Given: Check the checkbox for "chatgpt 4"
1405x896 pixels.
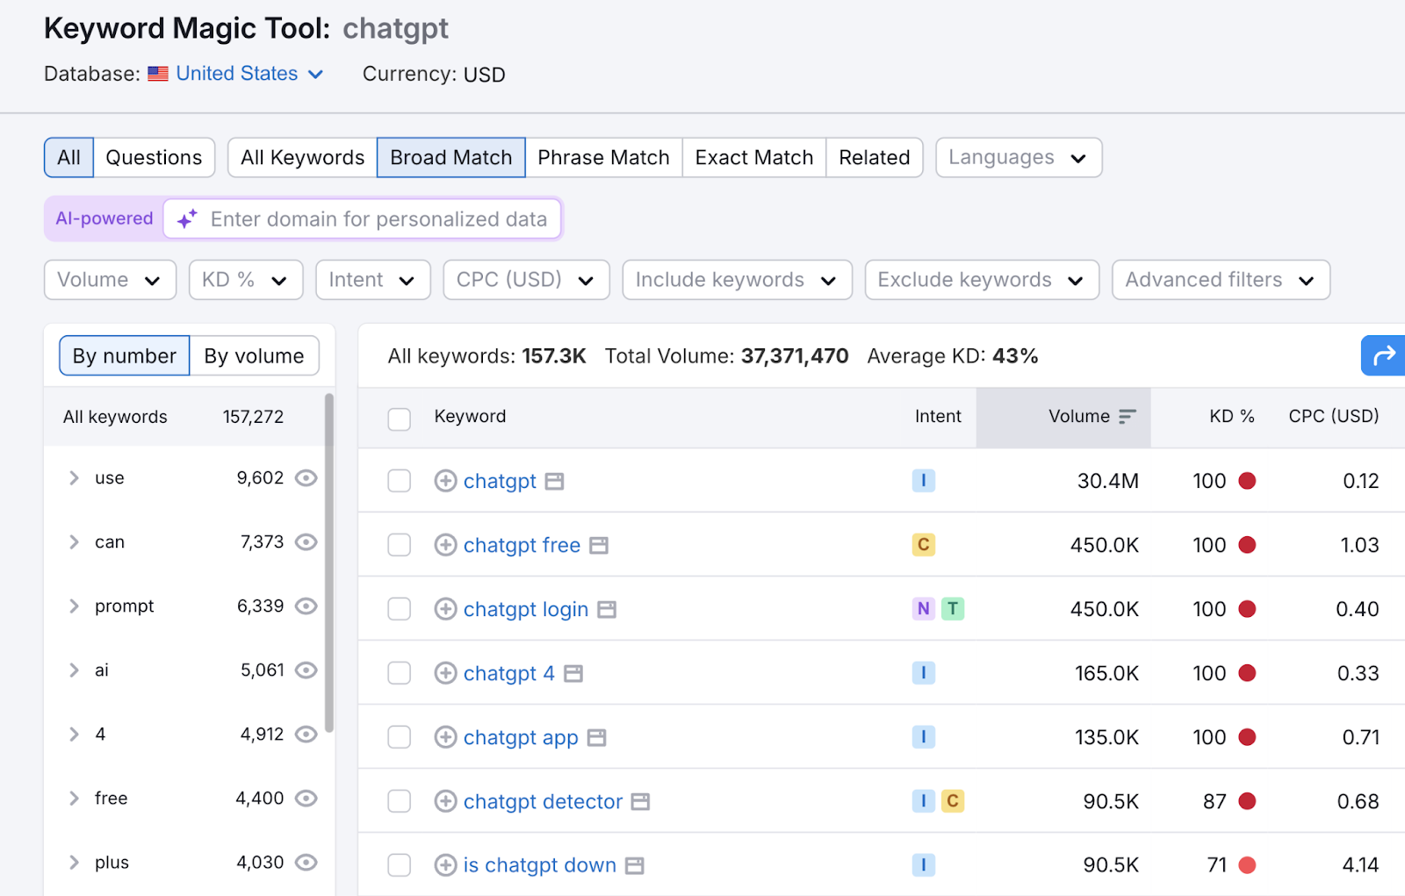Looking at the screenshot, I should pos(400,673).
